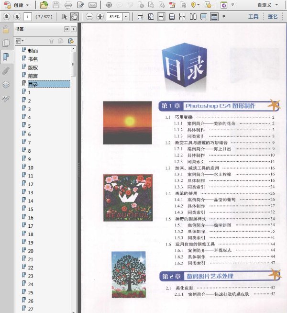Toggle the Selection arrow tool
Screen dimensions: 287x313
click(64, 17)
